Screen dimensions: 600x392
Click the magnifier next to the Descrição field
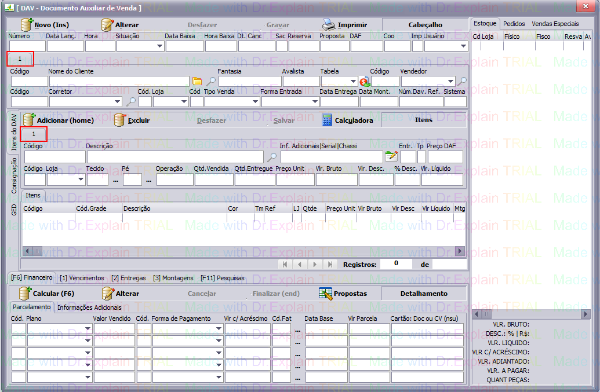point(271,156)
